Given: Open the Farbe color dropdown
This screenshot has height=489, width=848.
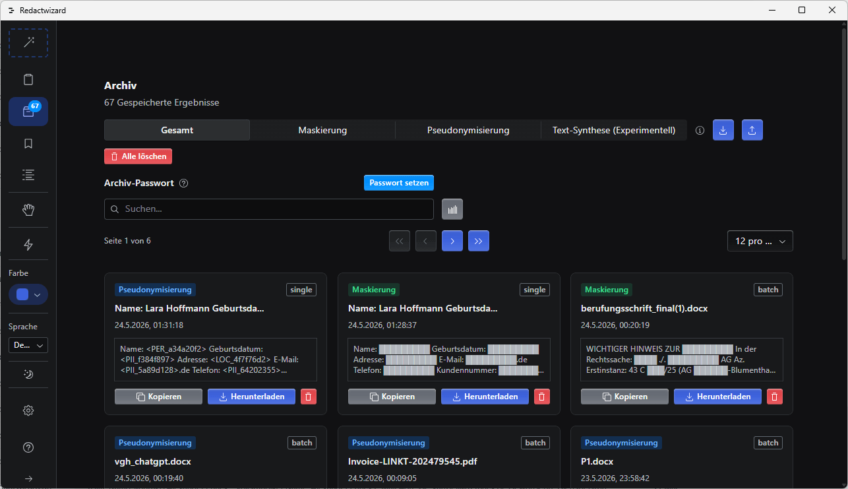Looking at the screenshot, I should pyautogui.click(x=28, y=294).
